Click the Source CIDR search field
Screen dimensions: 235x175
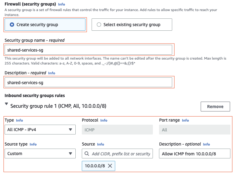click(x=117, y=154)
